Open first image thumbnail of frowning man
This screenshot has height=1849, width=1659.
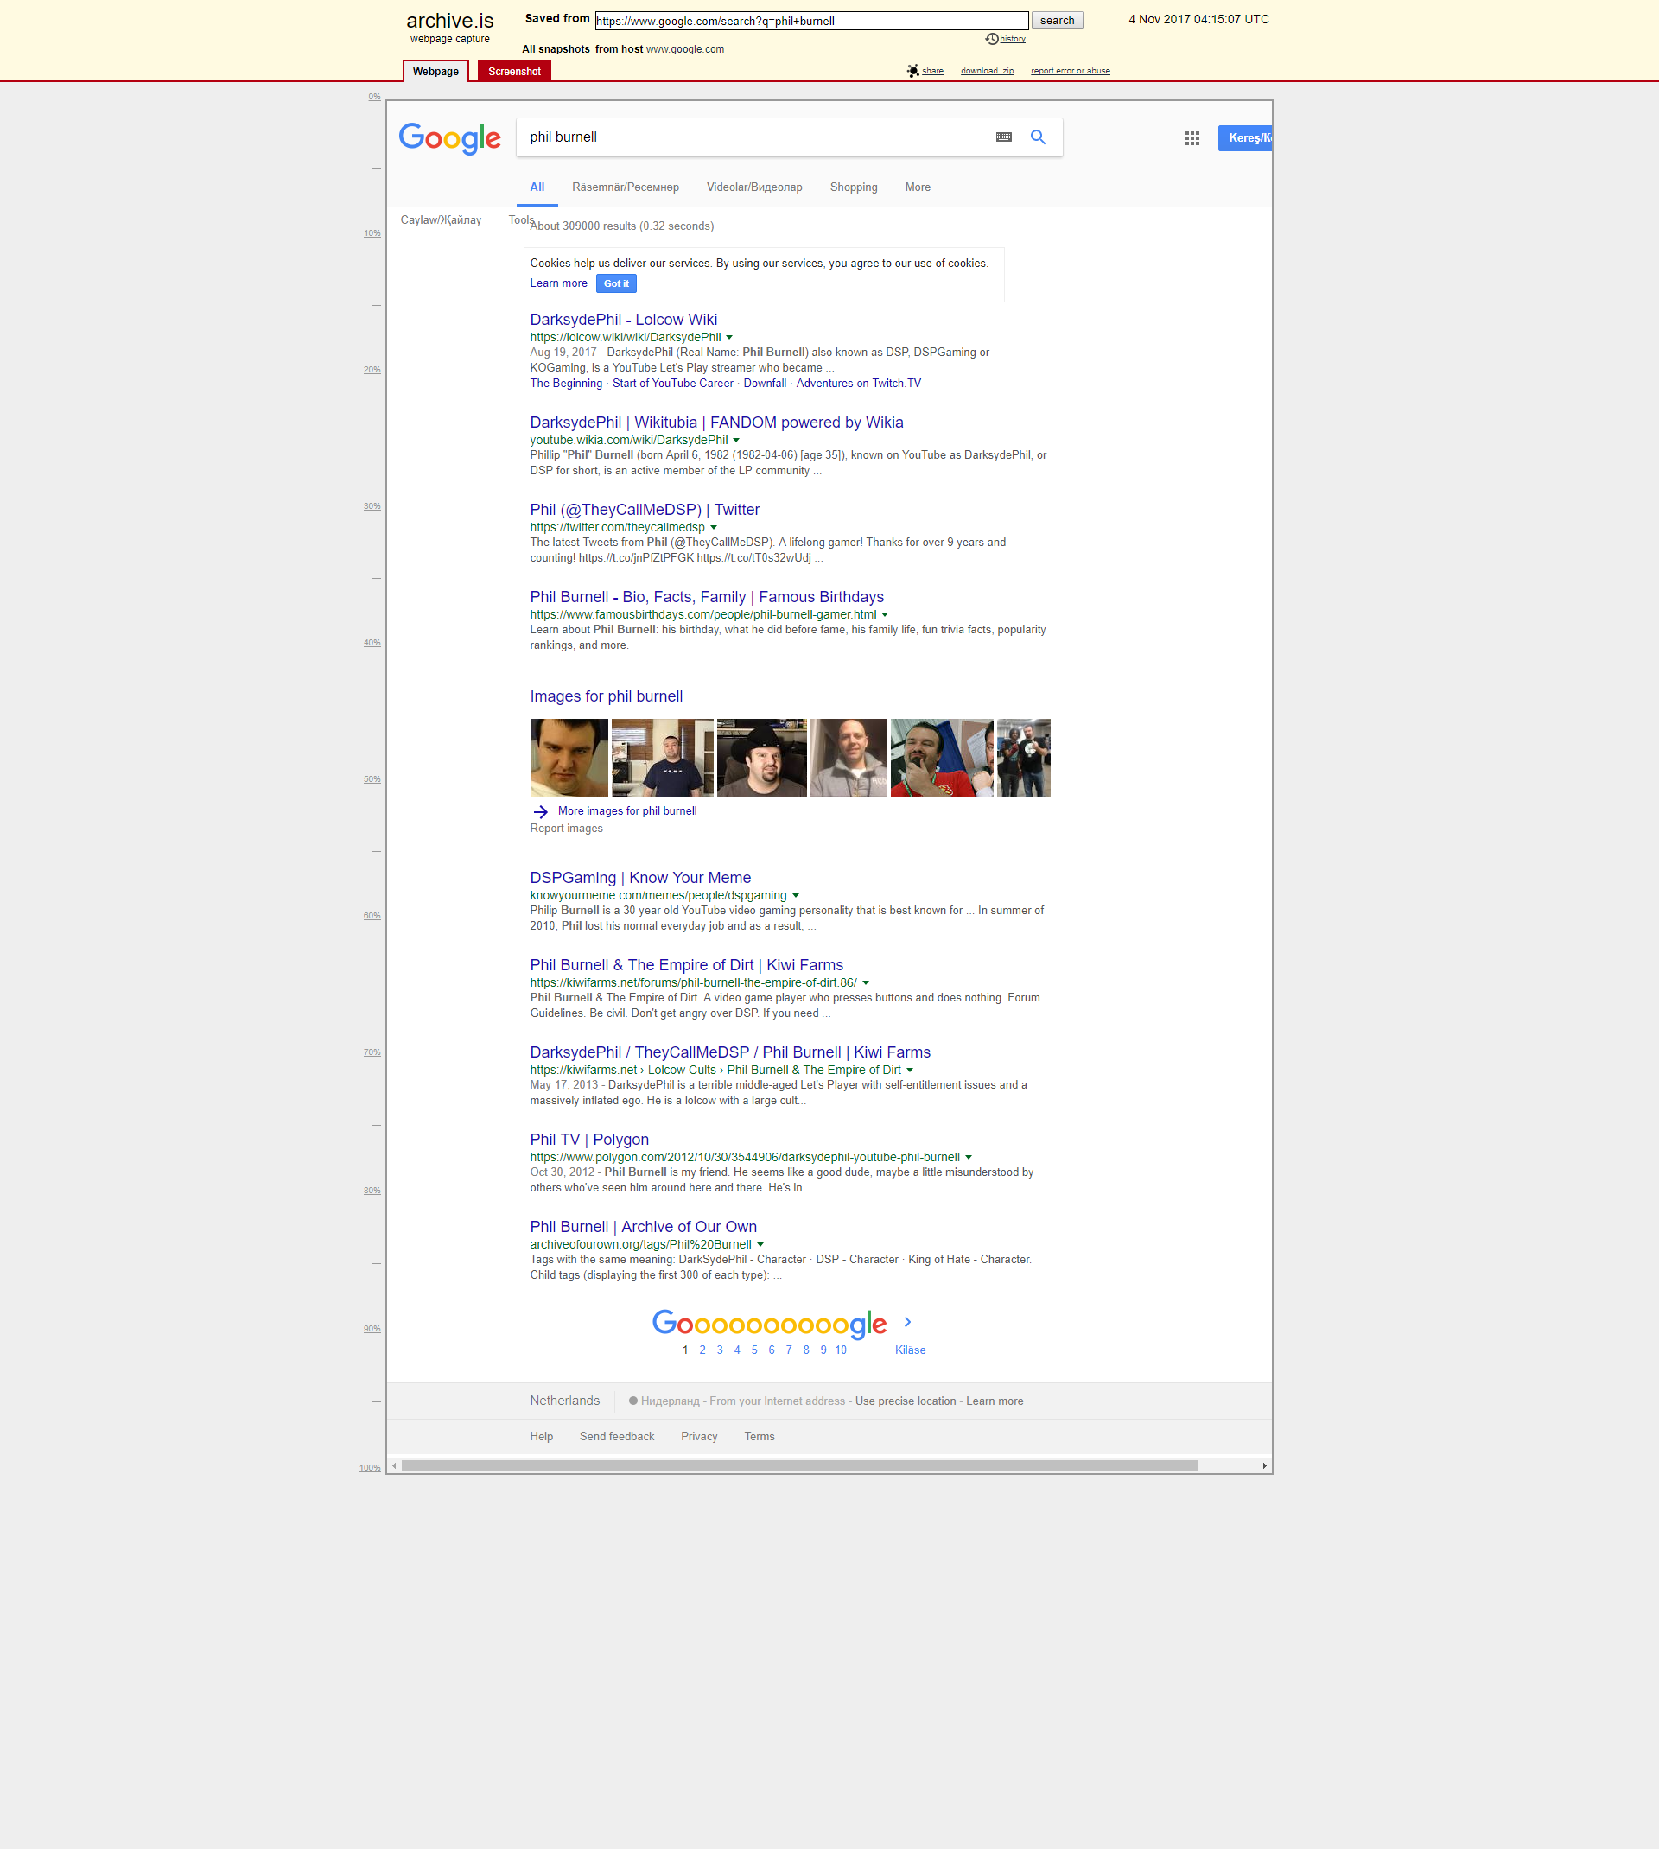(569, 759)
